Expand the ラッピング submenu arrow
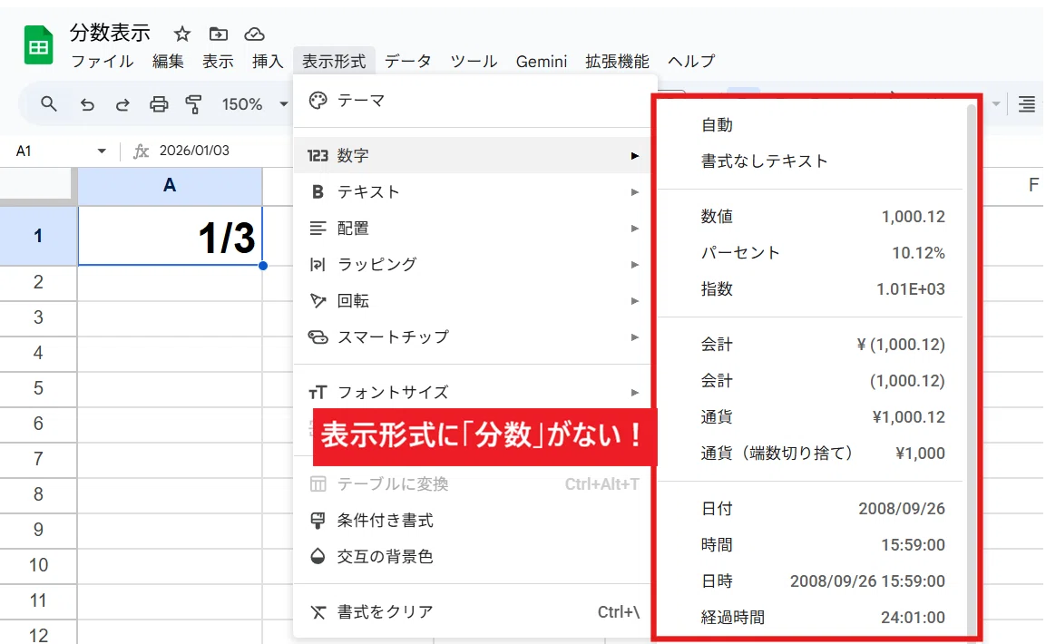The image size is (1046, 644). tap(634, 265)
